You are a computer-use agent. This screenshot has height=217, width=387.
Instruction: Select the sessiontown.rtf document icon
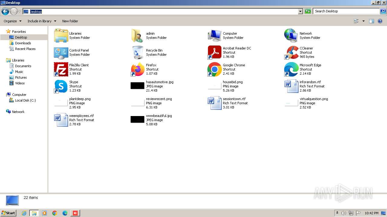[214, 103]
